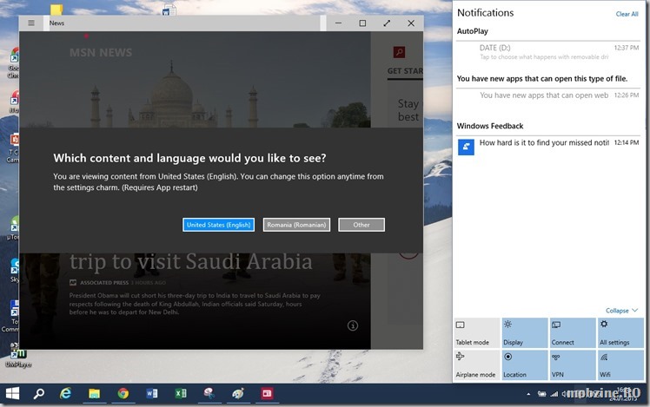Screen dimensions: 650x407
Task: Open the Display quick action
Action: (524, 333)
